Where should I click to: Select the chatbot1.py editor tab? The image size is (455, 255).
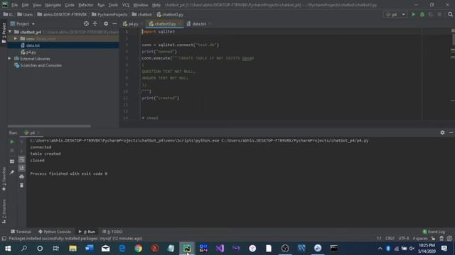(x=165, y=23)
